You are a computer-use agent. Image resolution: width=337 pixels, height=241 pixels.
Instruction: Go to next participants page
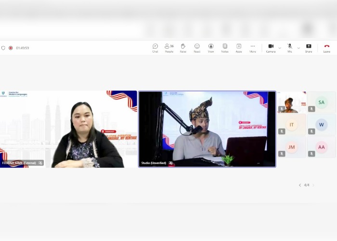(313, 185)
